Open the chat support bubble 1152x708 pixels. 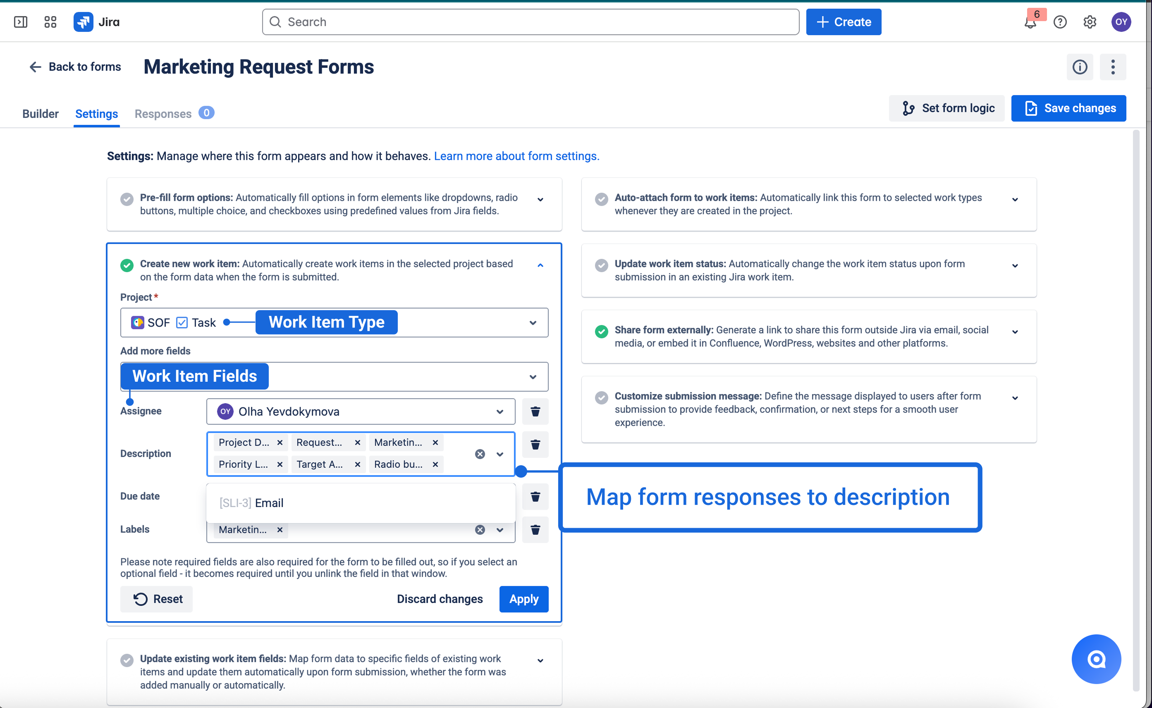1096,659
